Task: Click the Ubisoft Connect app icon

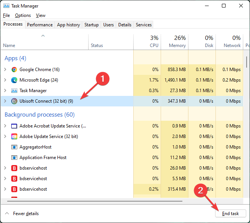Action: 14,101
